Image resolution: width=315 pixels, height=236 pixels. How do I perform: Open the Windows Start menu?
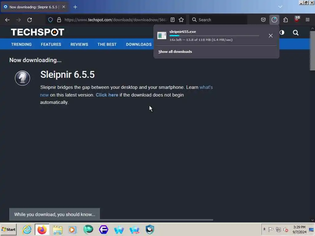(x=8, y=229)
